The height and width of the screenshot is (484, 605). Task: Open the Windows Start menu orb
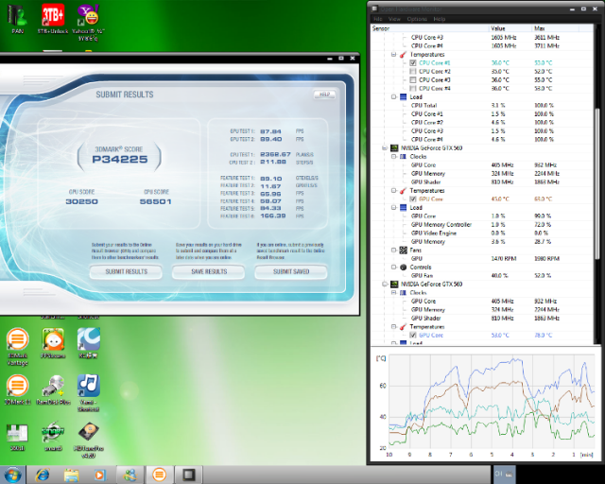pos(12,475)
